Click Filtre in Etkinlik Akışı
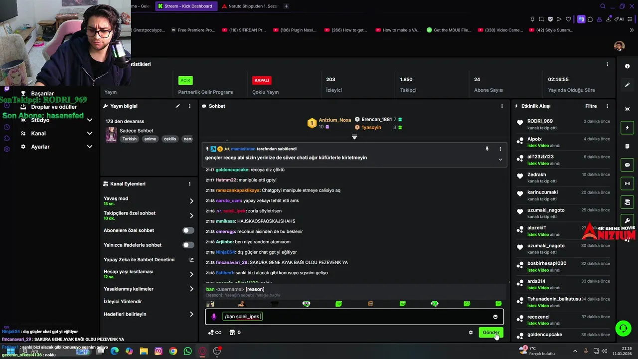The height and width of the screenshot is (359, 638). tap(591, 106)
